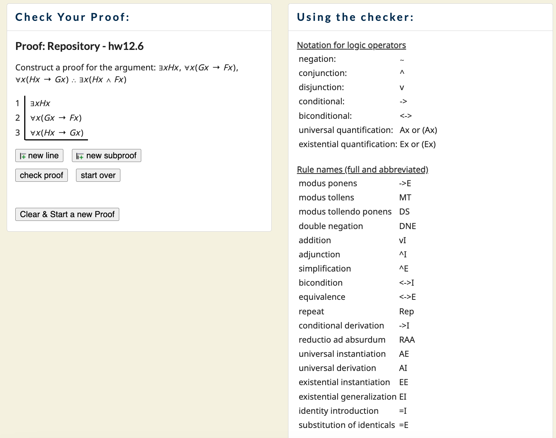
Task: Select line 2 with Ax(Gx -> Fx)
Action: pos(55,118)
